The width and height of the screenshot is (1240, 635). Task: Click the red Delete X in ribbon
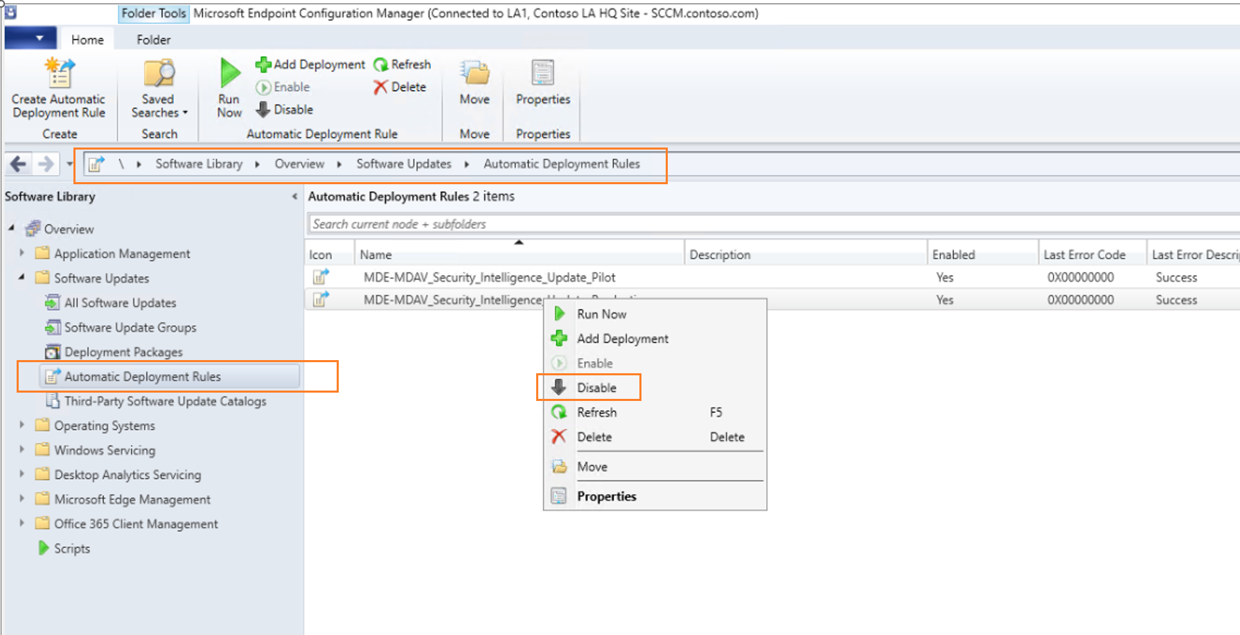380,87
